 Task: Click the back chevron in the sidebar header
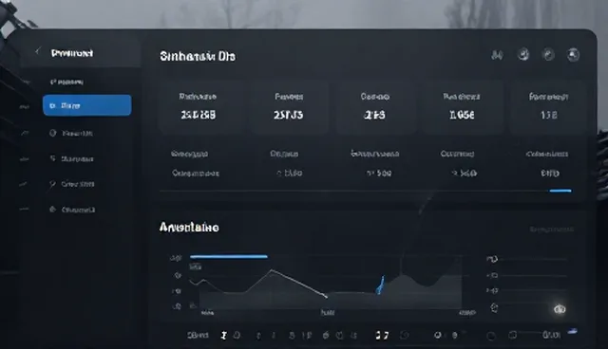pos(38,52)
